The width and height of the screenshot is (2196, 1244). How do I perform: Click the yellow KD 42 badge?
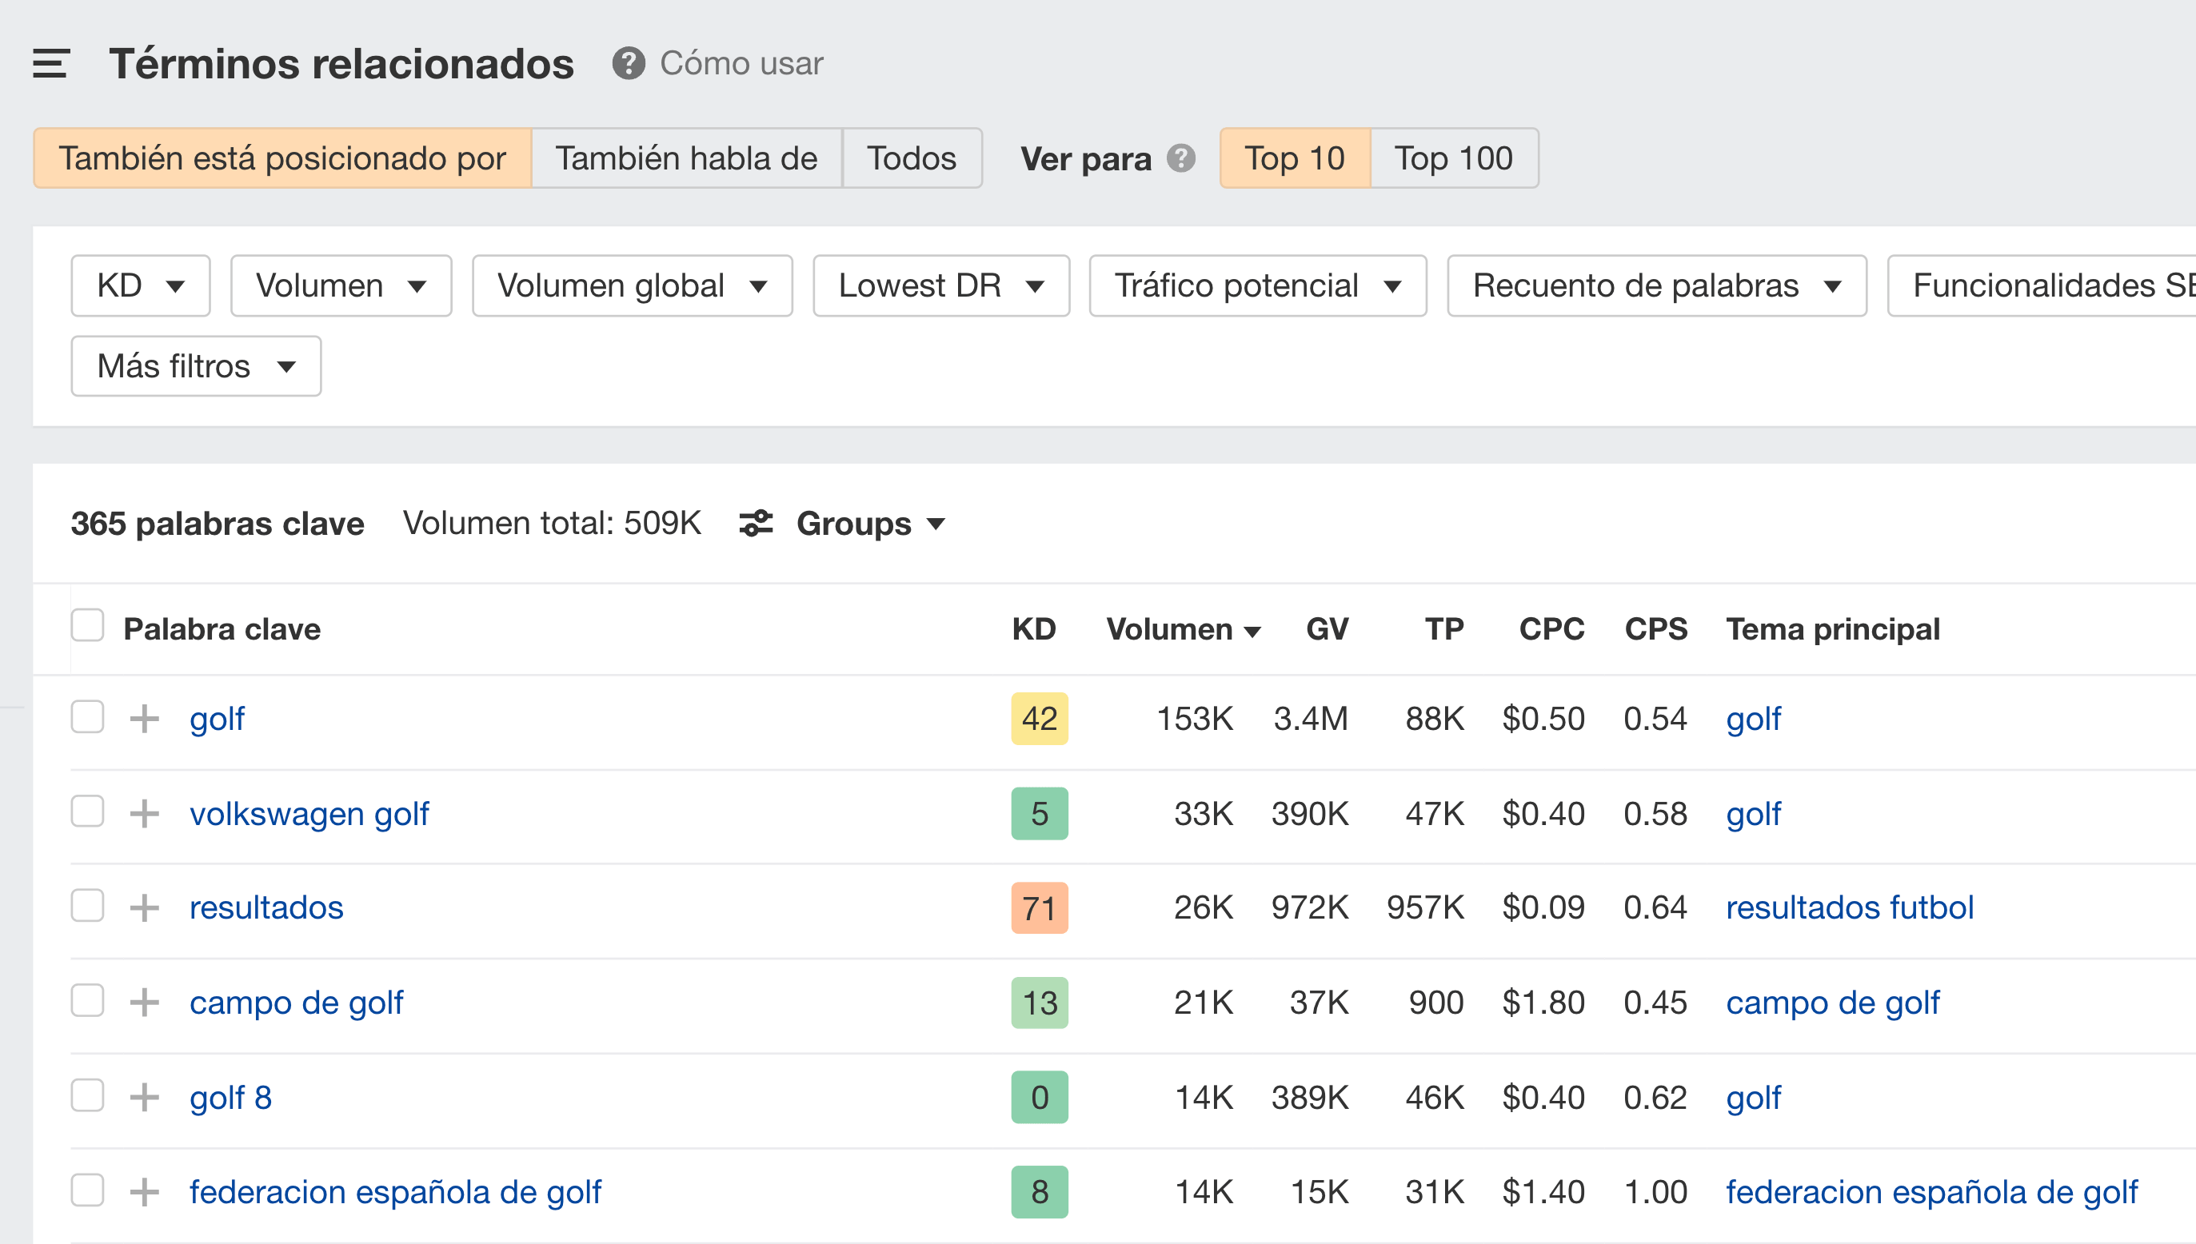point(1039,719)
